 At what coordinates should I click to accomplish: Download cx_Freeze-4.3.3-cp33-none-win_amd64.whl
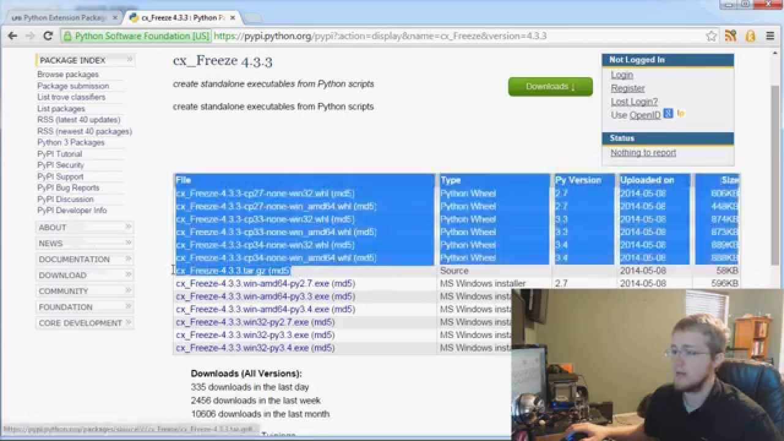pyautogui.click(x=264, y=232)
